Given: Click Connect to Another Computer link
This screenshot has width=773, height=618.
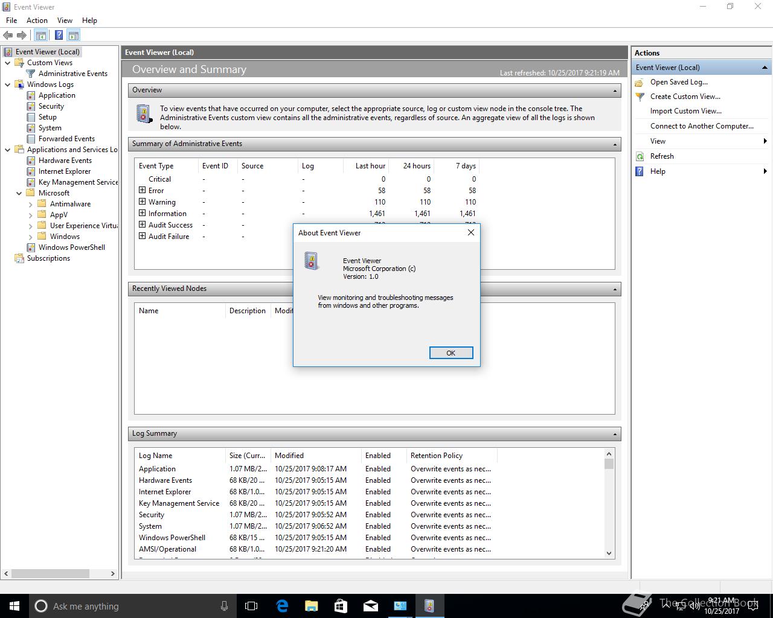Looking at the screenshot, I should pos(702,126).
